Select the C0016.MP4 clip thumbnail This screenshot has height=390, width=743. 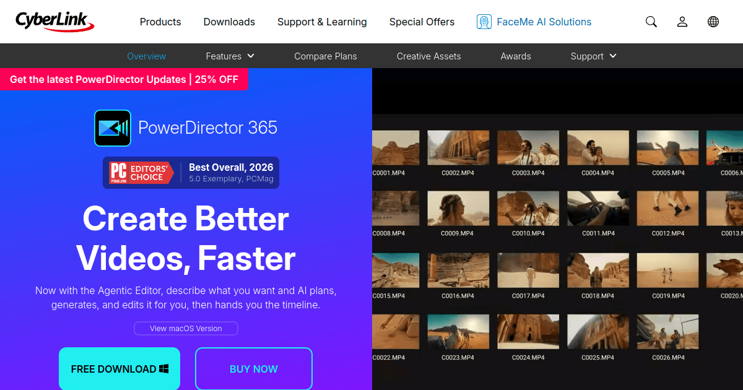coord(458,271)
